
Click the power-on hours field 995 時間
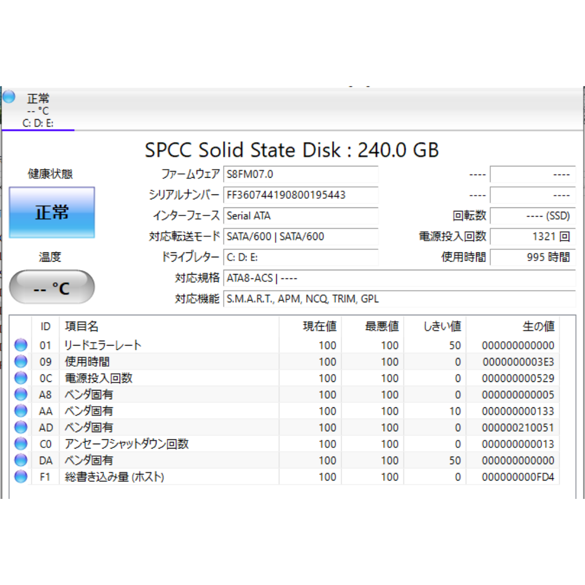(x=533, y=257)
